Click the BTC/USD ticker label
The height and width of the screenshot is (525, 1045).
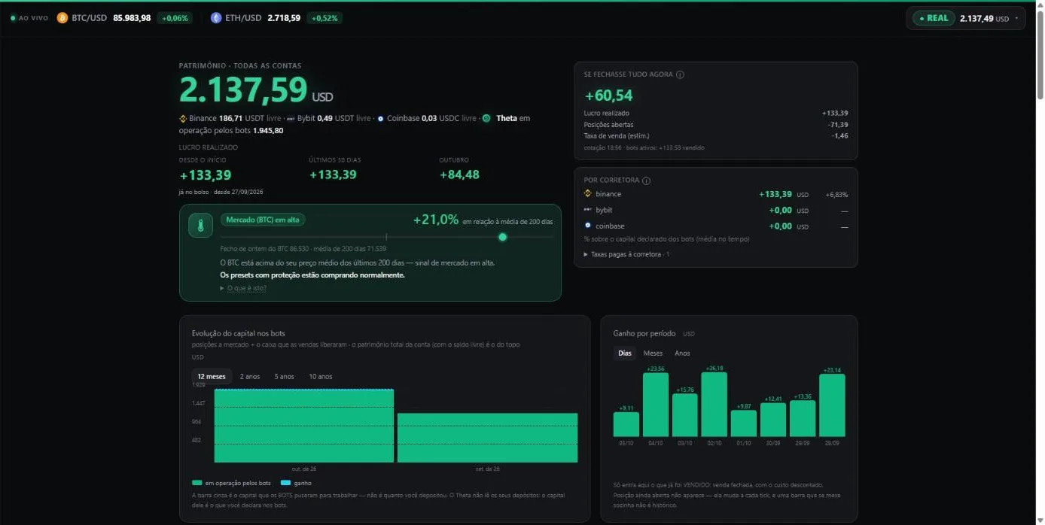[90, 18]
